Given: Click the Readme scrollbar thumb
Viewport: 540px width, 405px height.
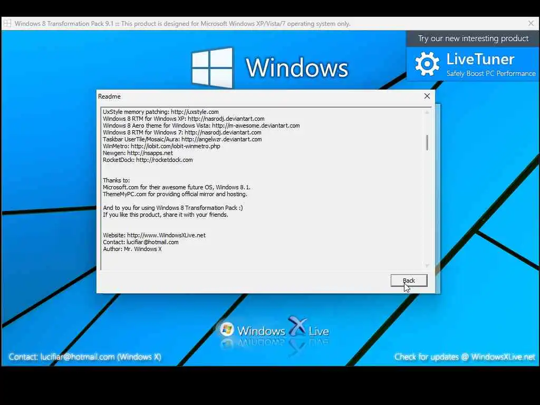Looking at the screenshot, I should pyautogui.click(x=427, y=142).
